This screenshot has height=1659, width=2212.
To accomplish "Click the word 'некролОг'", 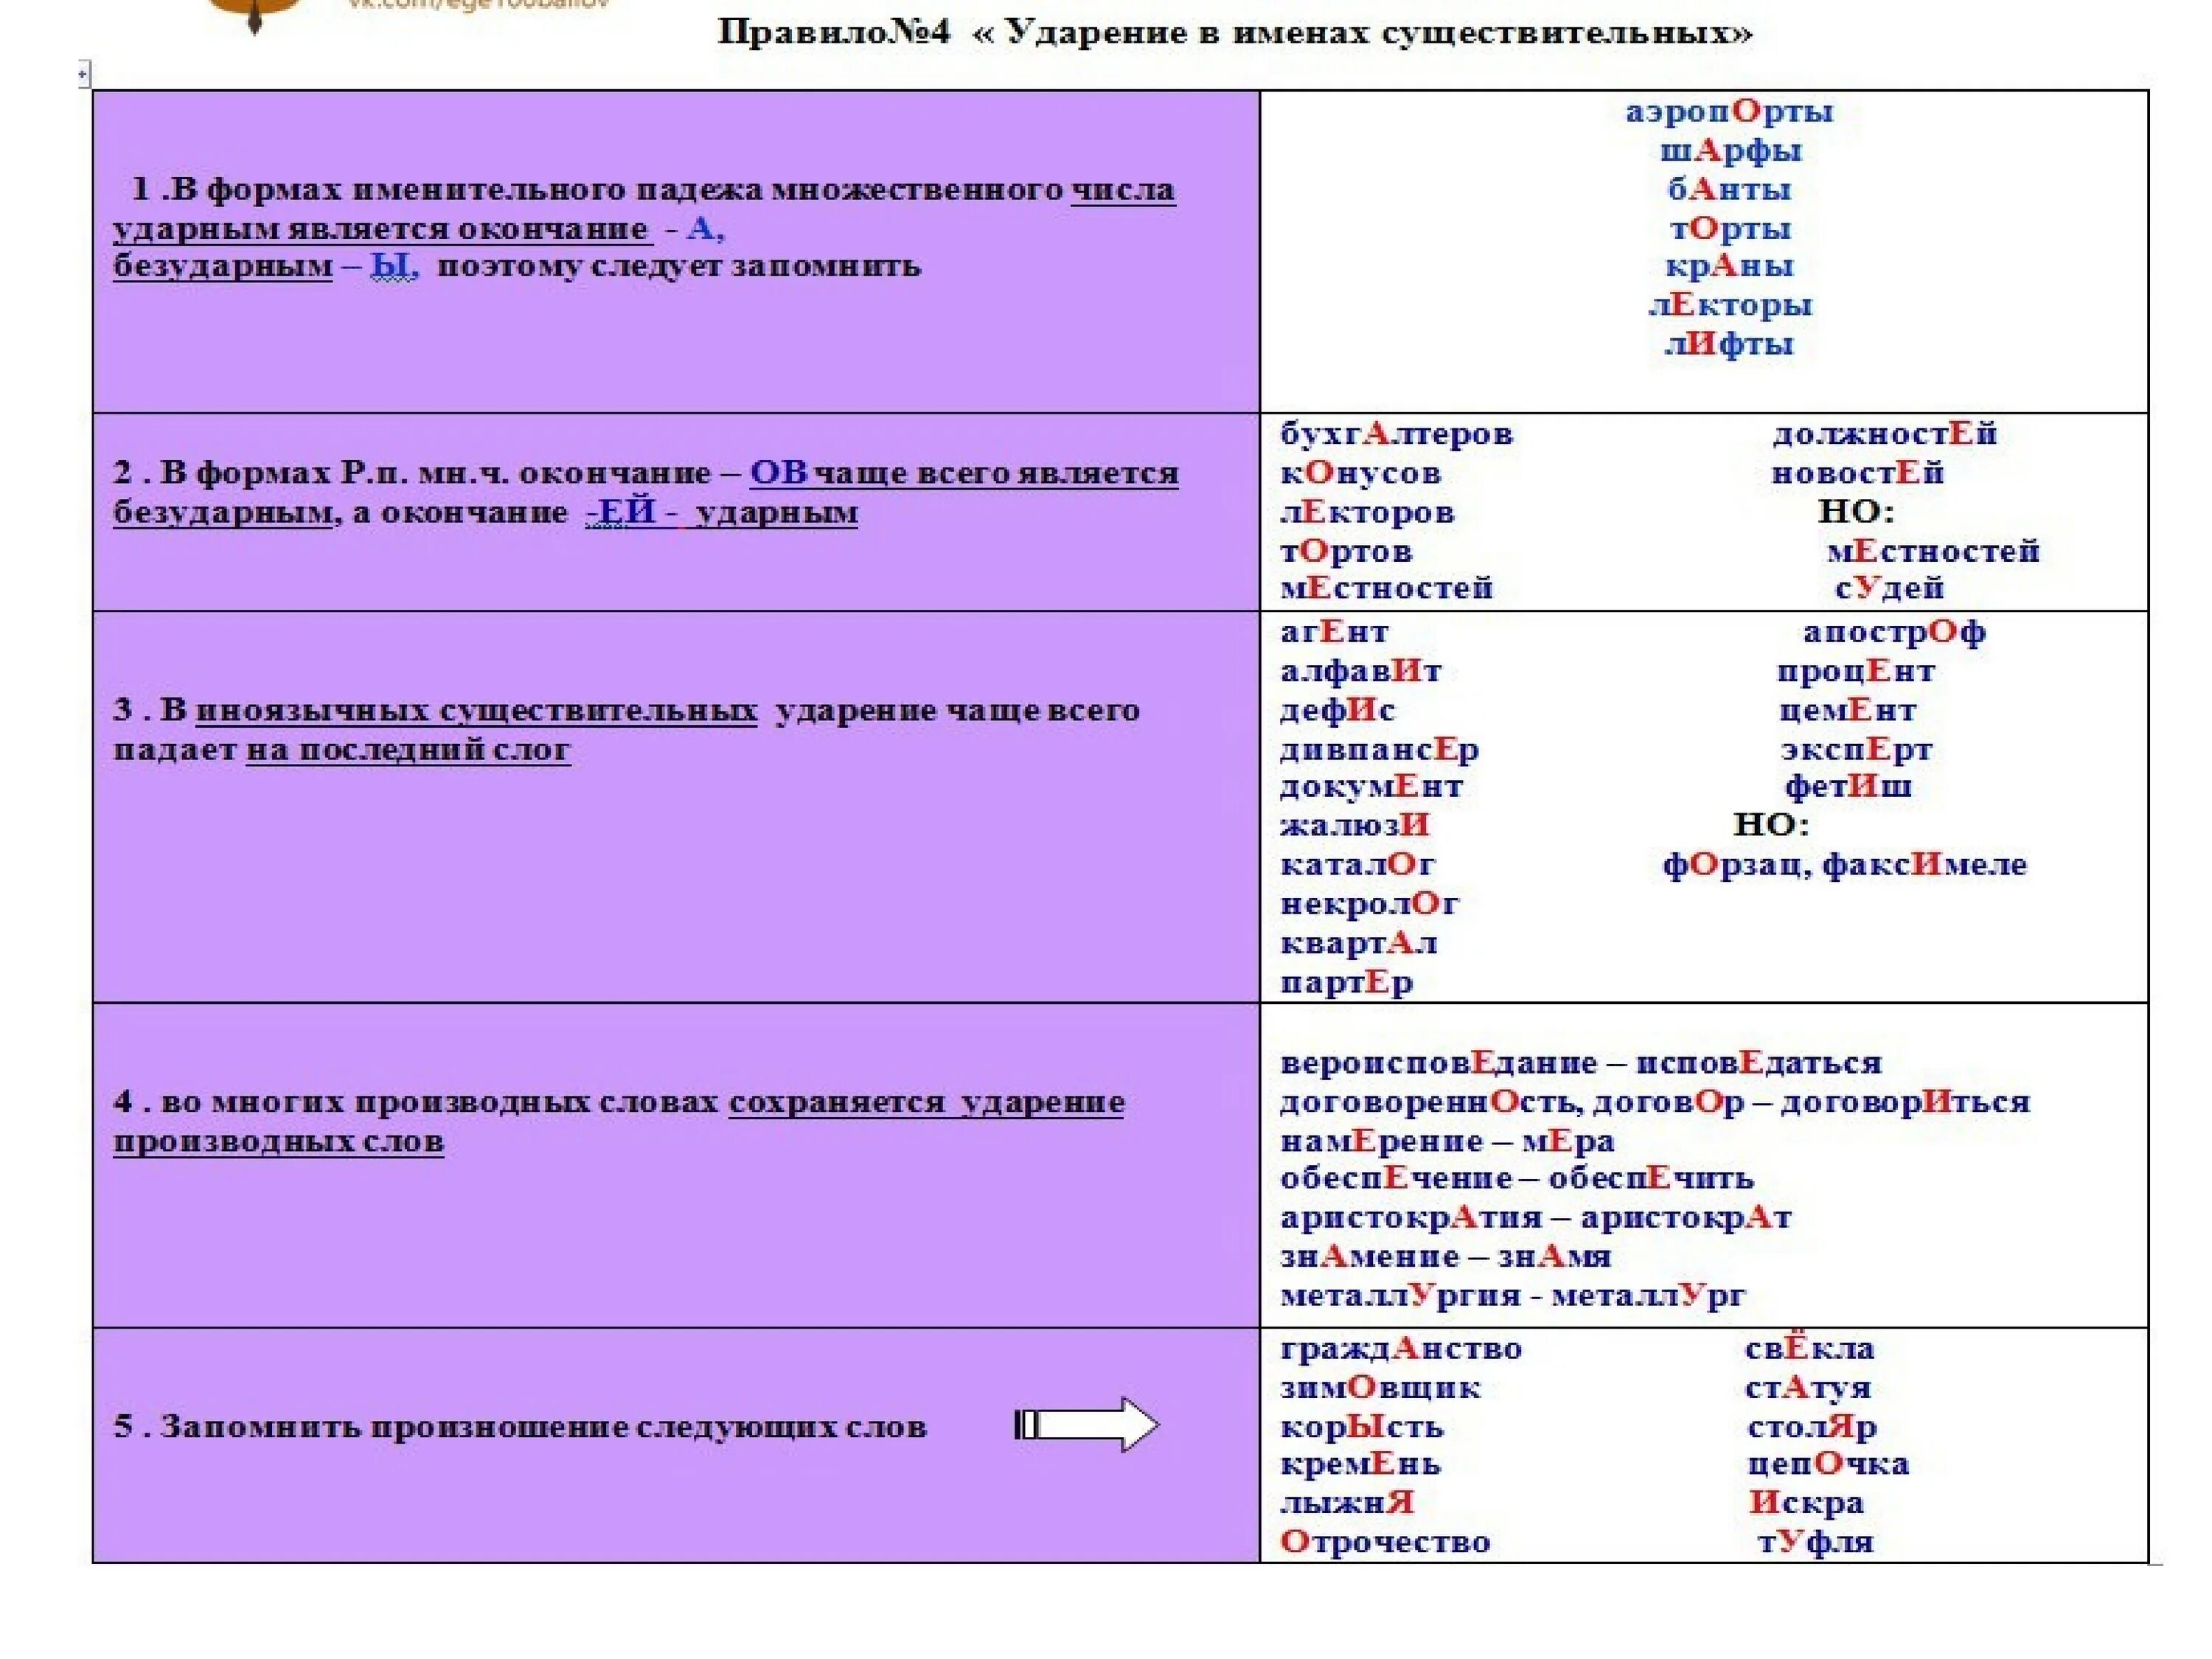I will pos(1369,904).
